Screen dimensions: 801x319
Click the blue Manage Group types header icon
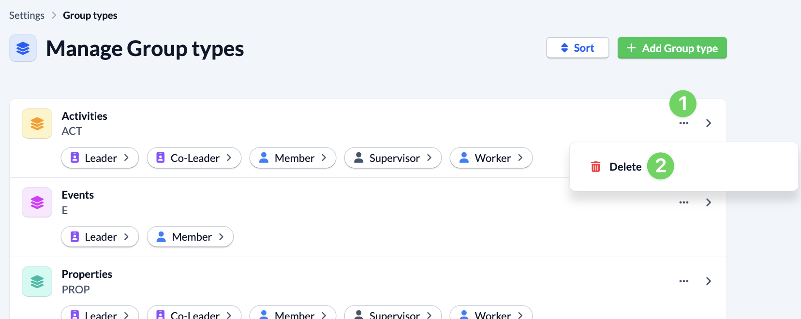coord(23,48)
